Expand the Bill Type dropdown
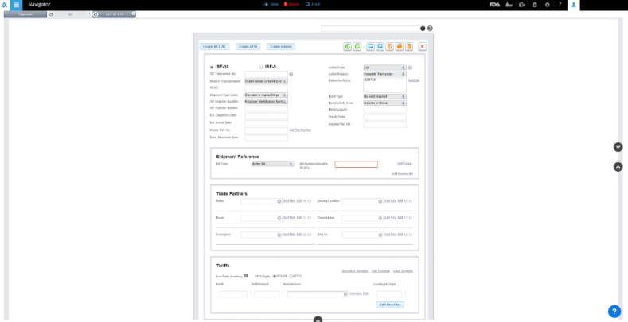This screenshot has width=628, height=322. coord(268,164)
